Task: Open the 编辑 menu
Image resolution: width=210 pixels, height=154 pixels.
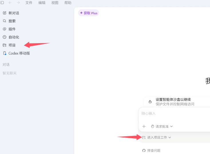Action: pyautogui.click(x=42, y=3)
